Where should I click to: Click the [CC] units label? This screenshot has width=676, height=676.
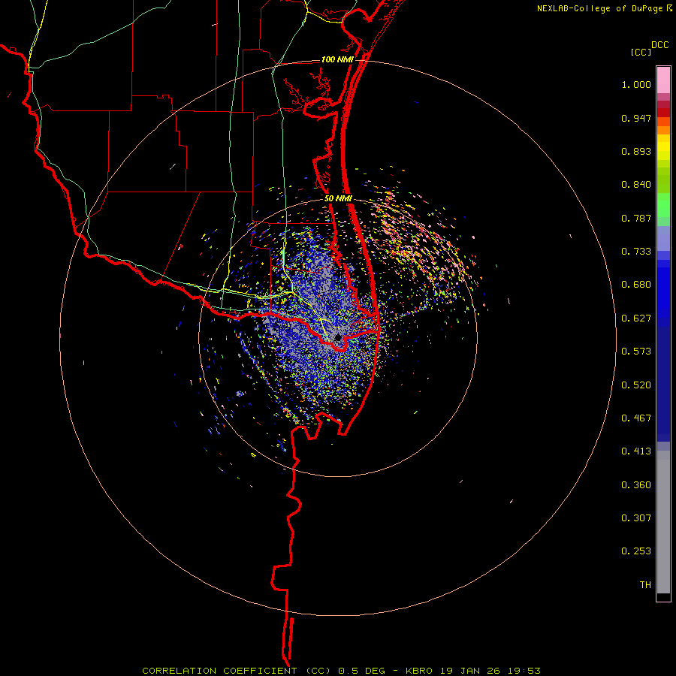pyautogui.click(x=641, y=52)
